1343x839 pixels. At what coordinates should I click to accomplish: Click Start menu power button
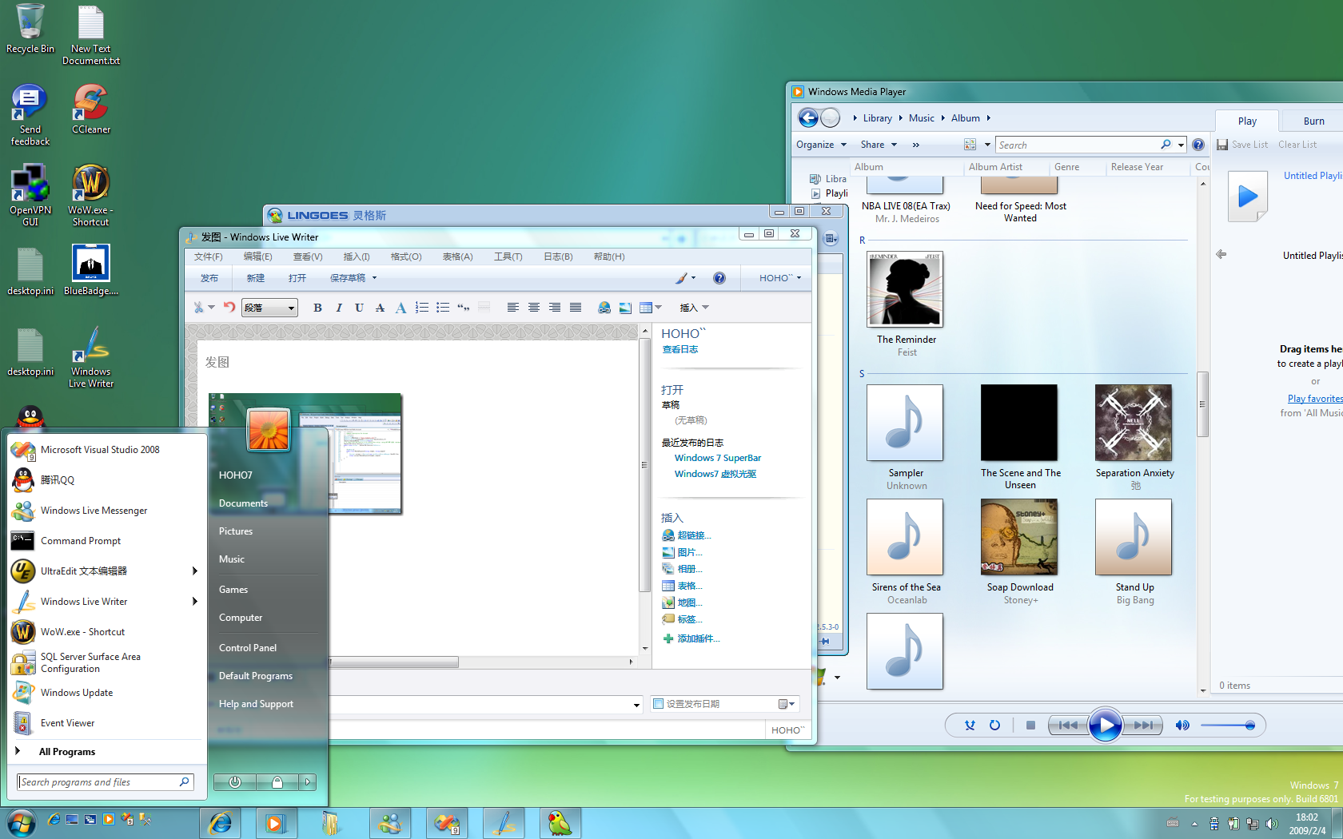(x=234, y=782)
